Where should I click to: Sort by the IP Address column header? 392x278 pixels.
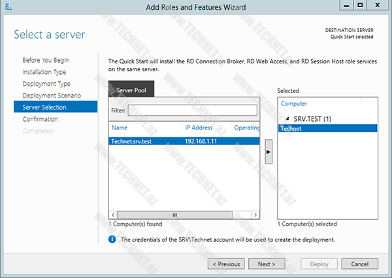199,128
